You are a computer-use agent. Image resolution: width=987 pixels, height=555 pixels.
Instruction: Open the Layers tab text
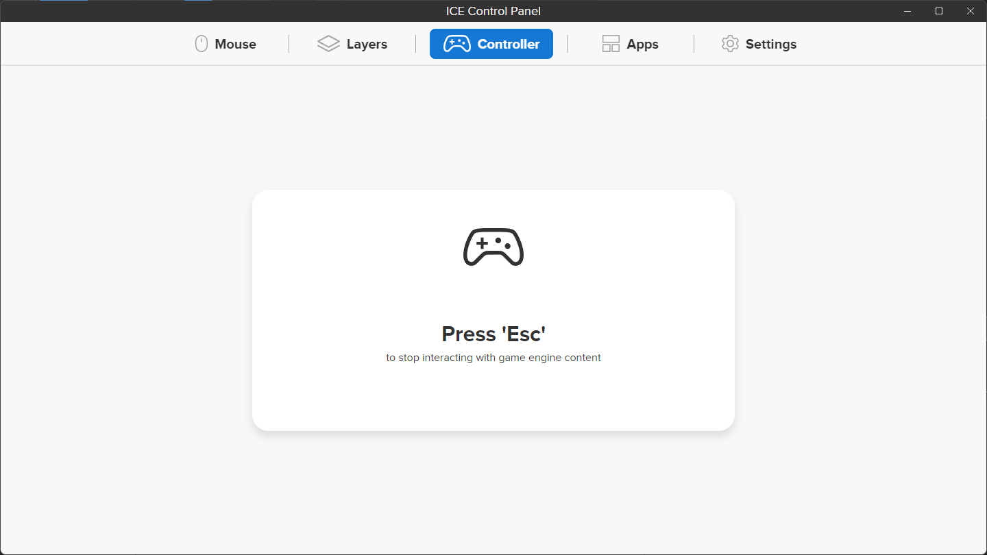pyautogui.click(x=367, y=44)
